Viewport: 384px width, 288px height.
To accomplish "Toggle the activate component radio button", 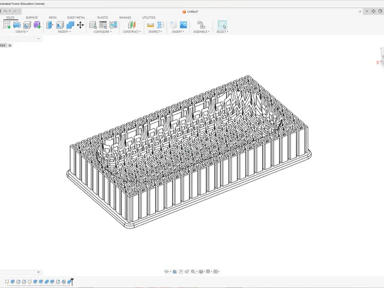I will (x=10, y=46).
